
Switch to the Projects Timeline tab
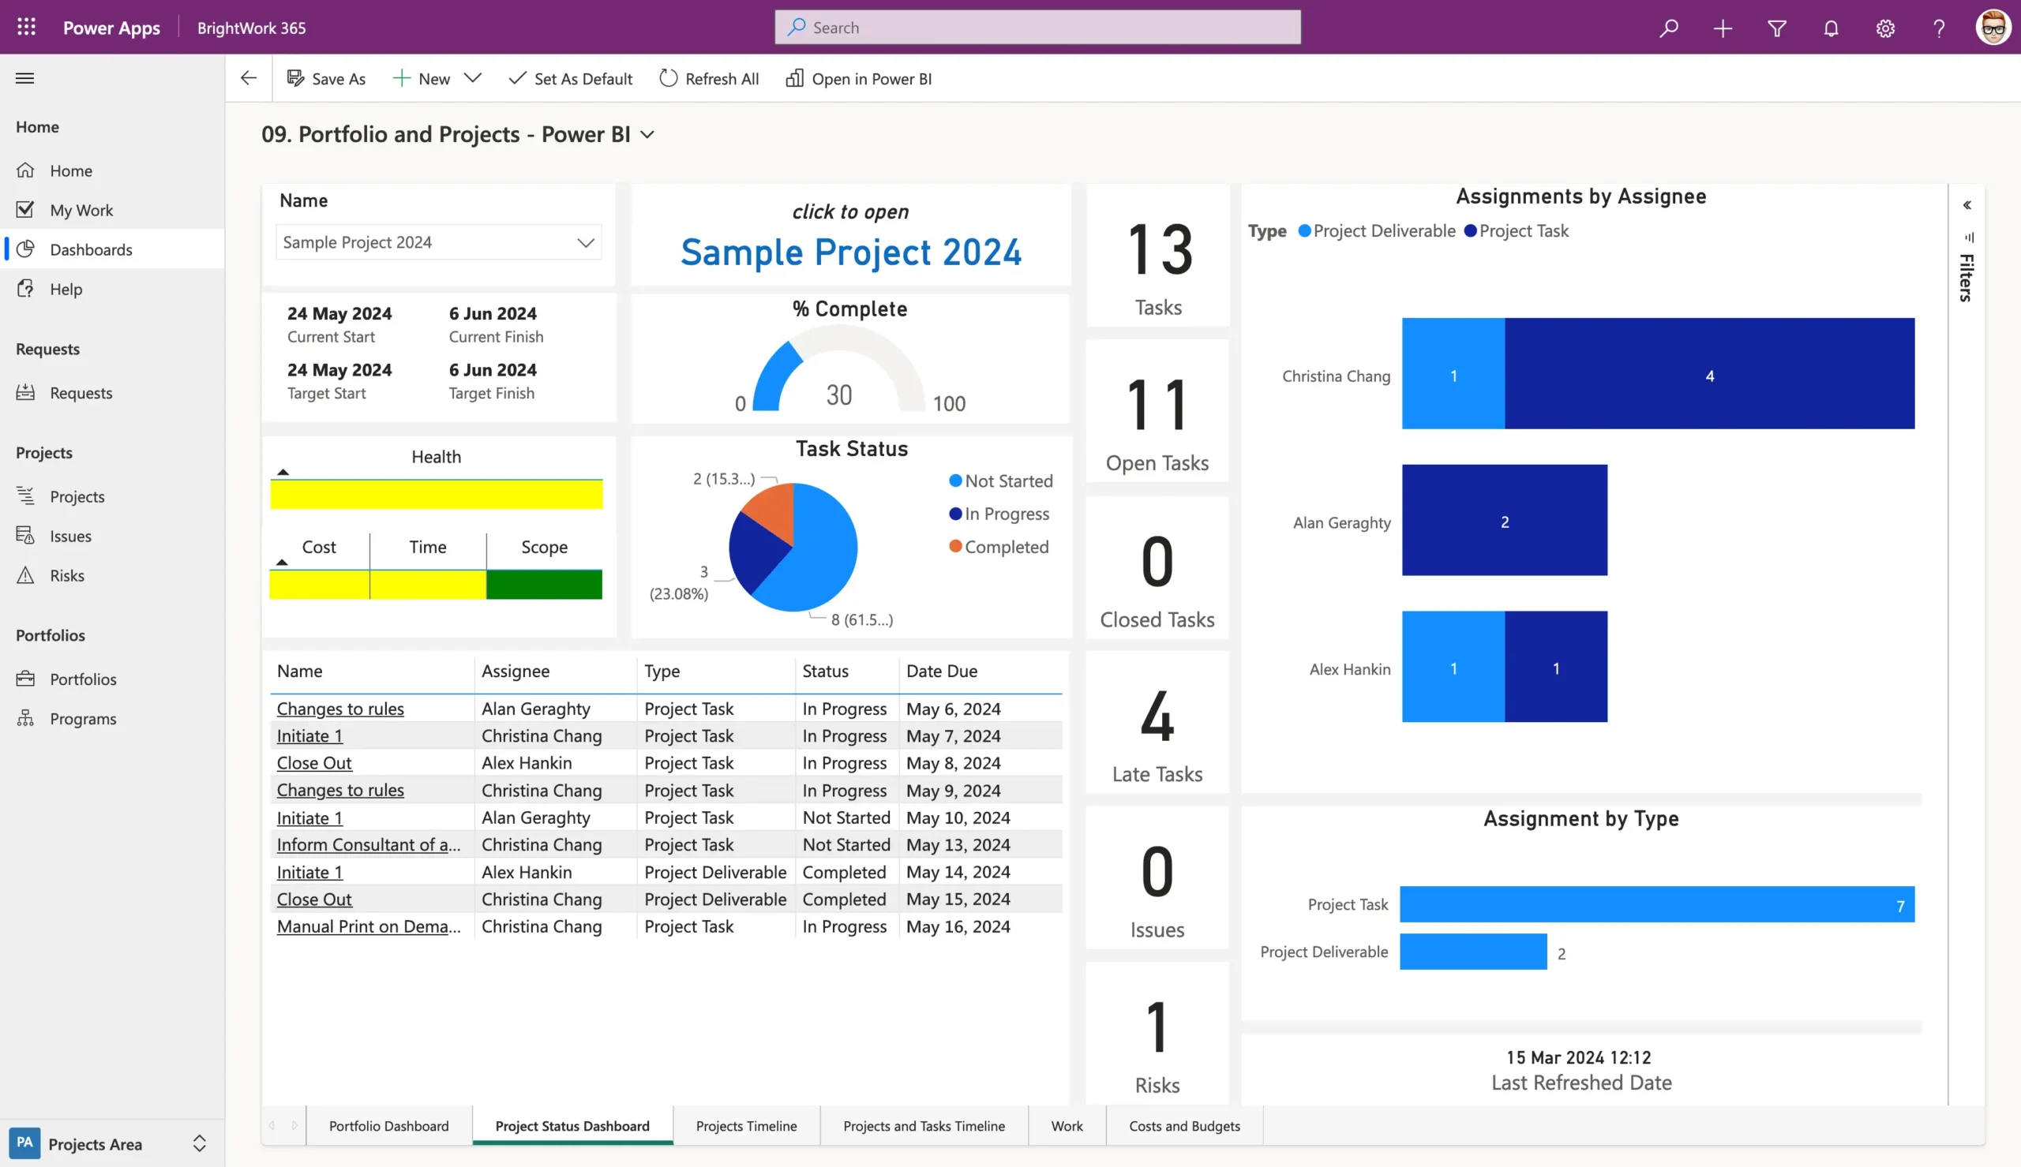(x=745, y=1125)
